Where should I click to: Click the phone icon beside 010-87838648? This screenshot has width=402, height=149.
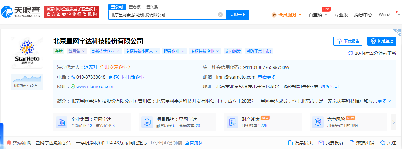click(x=73, y=77)
